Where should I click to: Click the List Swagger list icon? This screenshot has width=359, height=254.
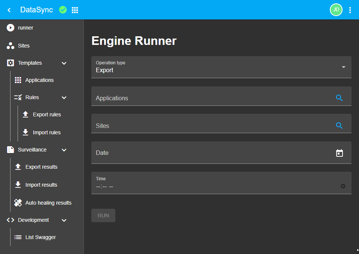18,237
